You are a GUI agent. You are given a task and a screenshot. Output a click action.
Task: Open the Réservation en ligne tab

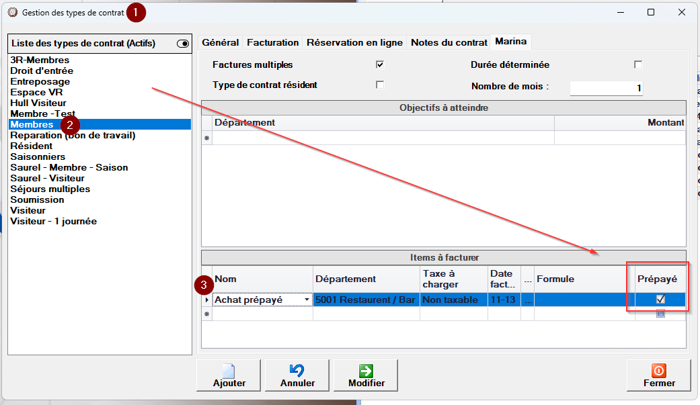coord(354,42)
